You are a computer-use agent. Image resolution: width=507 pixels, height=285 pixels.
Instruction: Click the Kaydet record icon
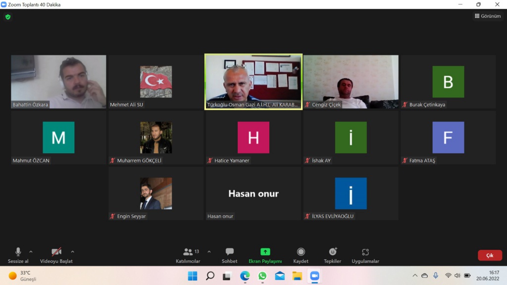(301, 255)
